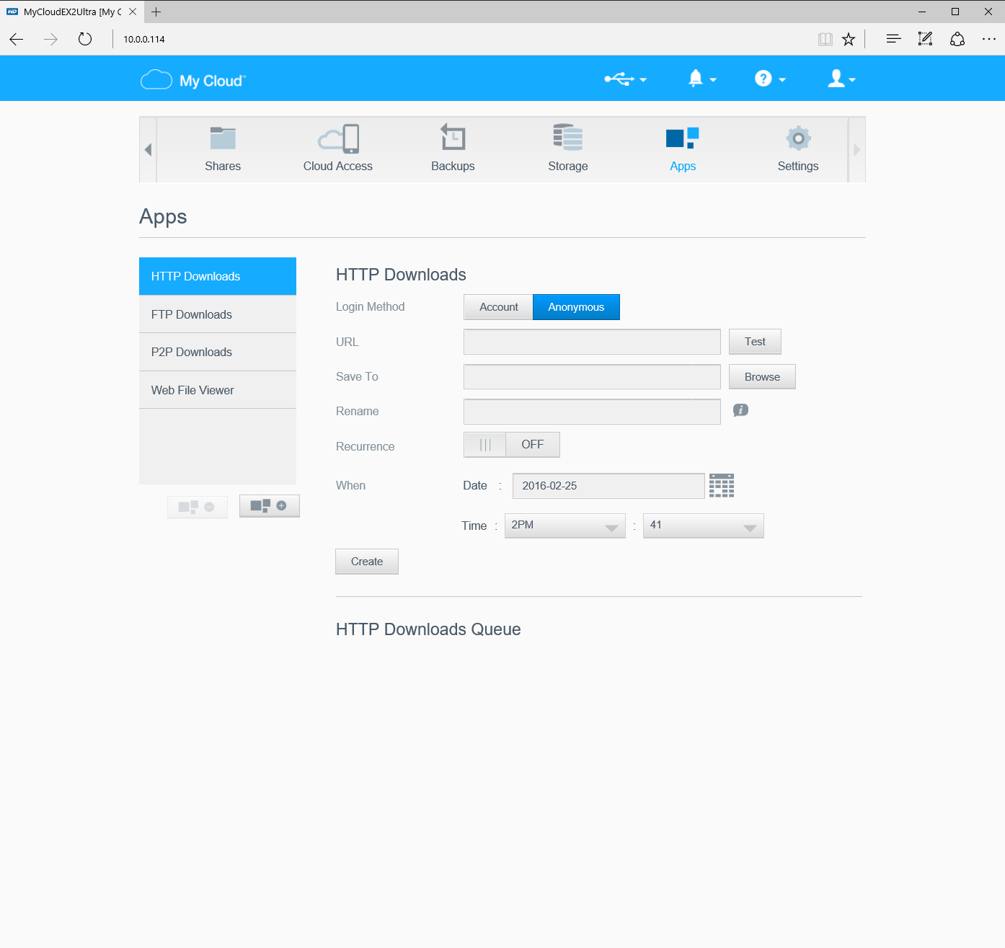1005x948 pixels.
Task: Select Anonymous login method
Action: (576, 307)
